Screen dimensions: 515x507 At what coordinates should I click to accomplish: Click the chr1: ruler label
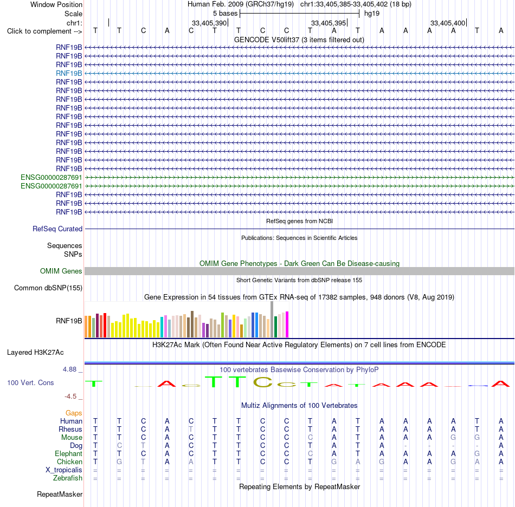tap(74, 23)
